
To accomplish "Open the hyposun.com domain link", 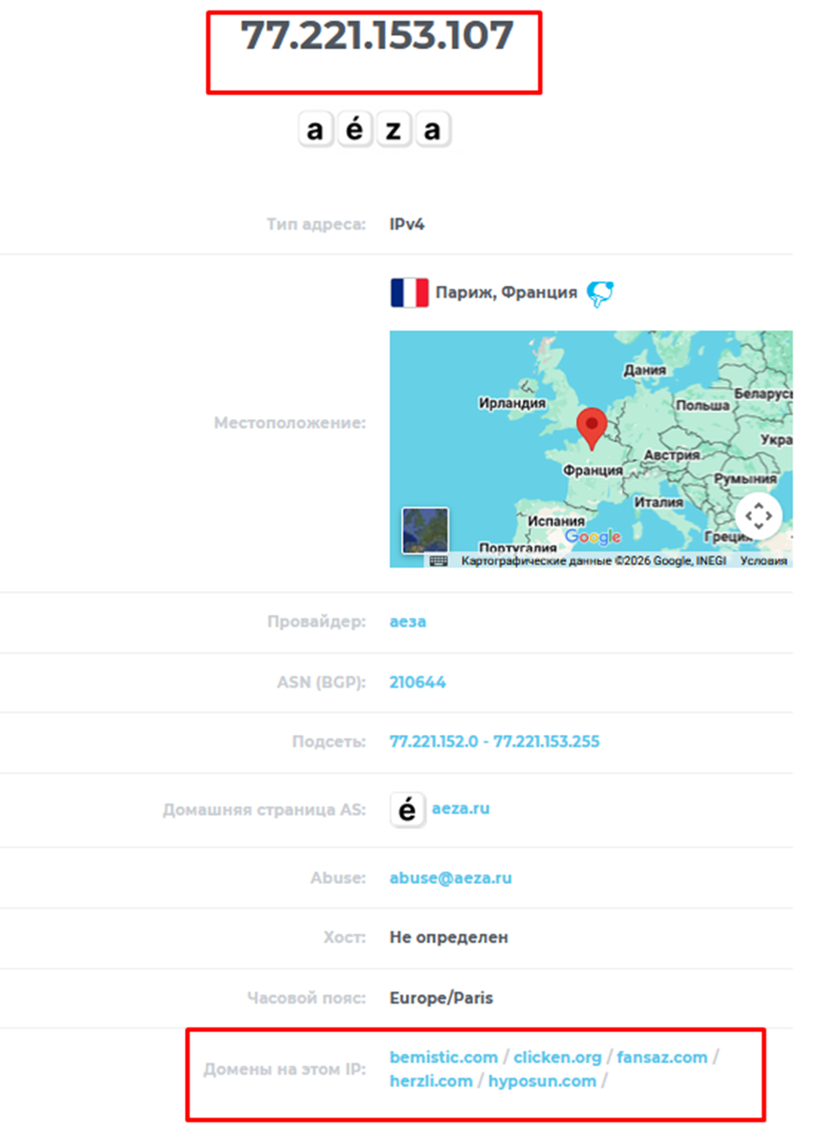I will pos(542,1081).
